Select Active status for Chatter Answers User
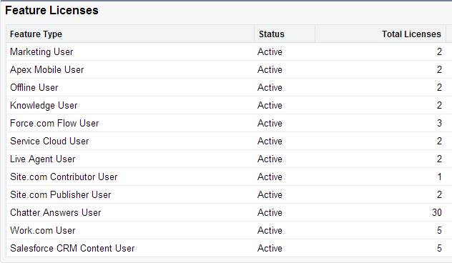The width and height of the screenshot is (452, 263). 270,212
